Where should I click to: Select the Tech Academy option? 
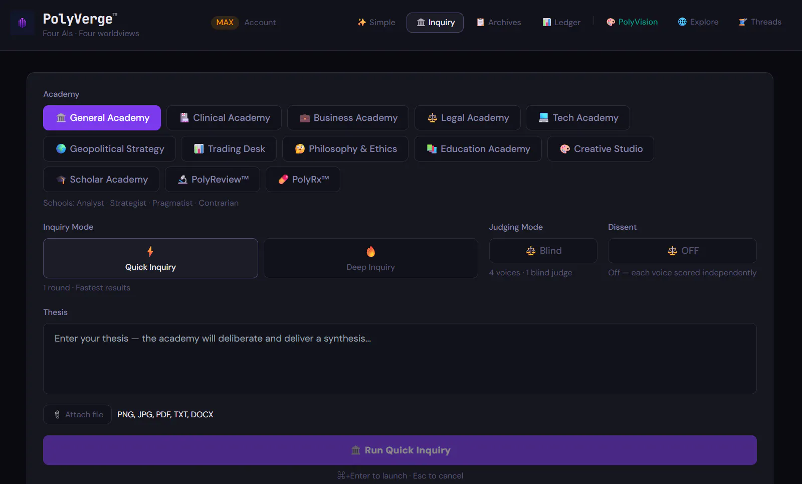tap(578, 118)
